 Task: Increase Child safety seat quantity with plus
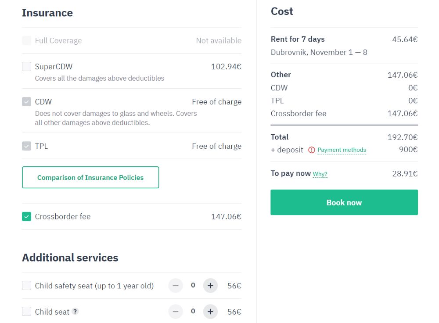tap(210, 286)
